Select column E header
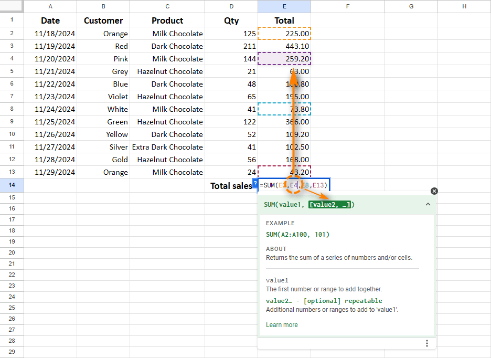491x358 pixels. 284,6
